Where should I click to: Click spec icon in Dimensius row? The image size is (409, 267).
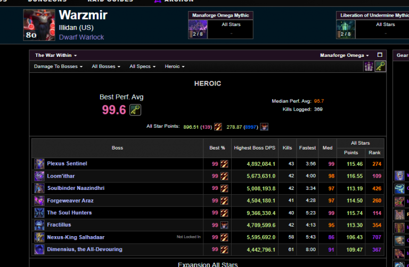pyautogui.click(x=224, y=249)
